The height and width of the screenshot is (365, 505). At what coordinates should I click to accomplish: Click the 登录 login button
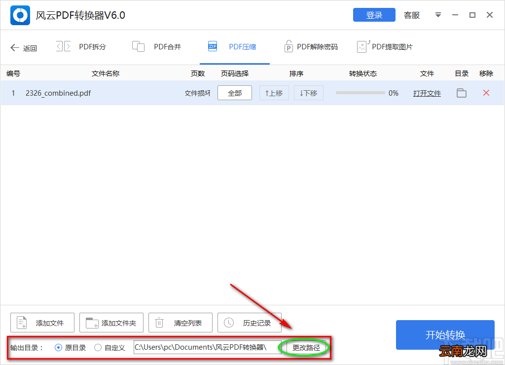[374, 15]
